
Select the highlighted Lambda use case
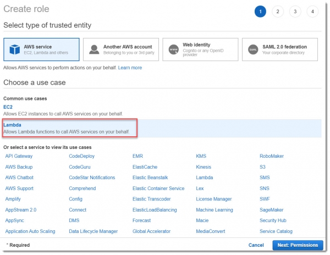coord(12,125)
